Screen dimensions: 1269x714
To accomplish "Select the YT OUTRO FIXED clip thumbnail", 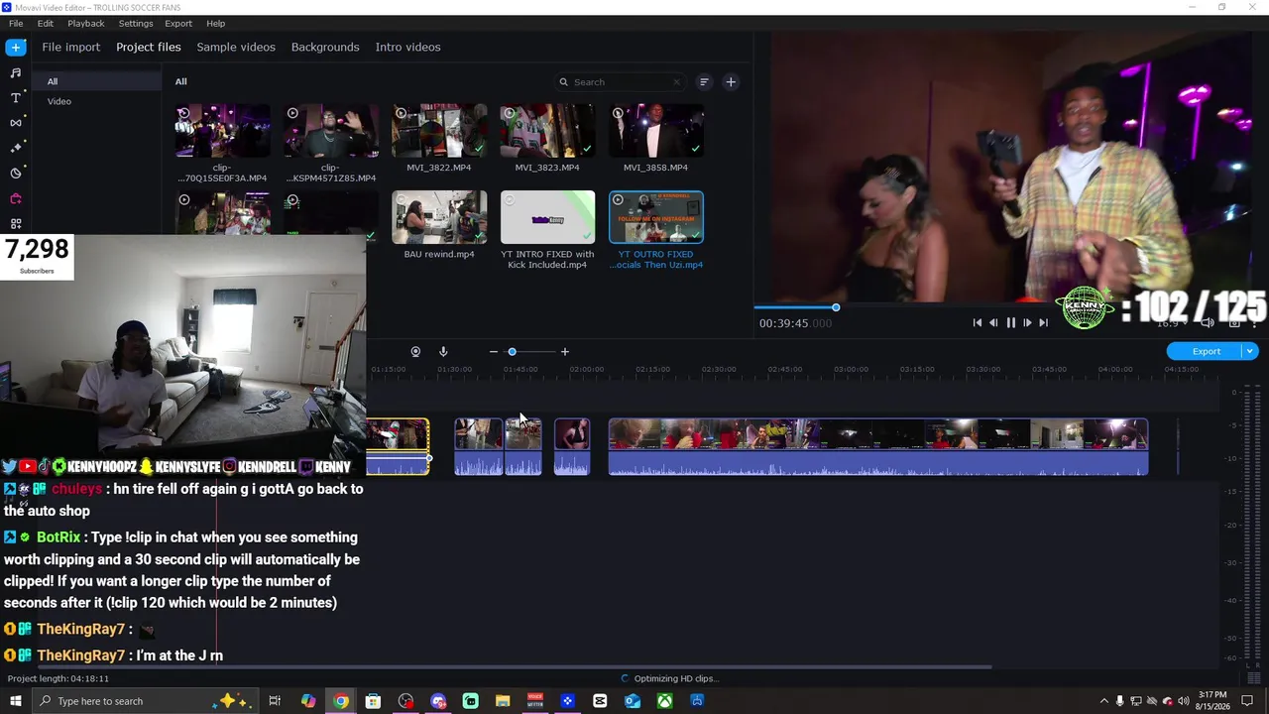I will [x=655, y=217].
